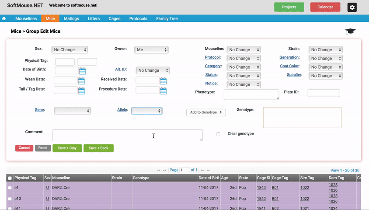The height and width of the screenshot is (210, 369).
Task: Expand the Owner dropdown showing Me
Action: point(151,50)
